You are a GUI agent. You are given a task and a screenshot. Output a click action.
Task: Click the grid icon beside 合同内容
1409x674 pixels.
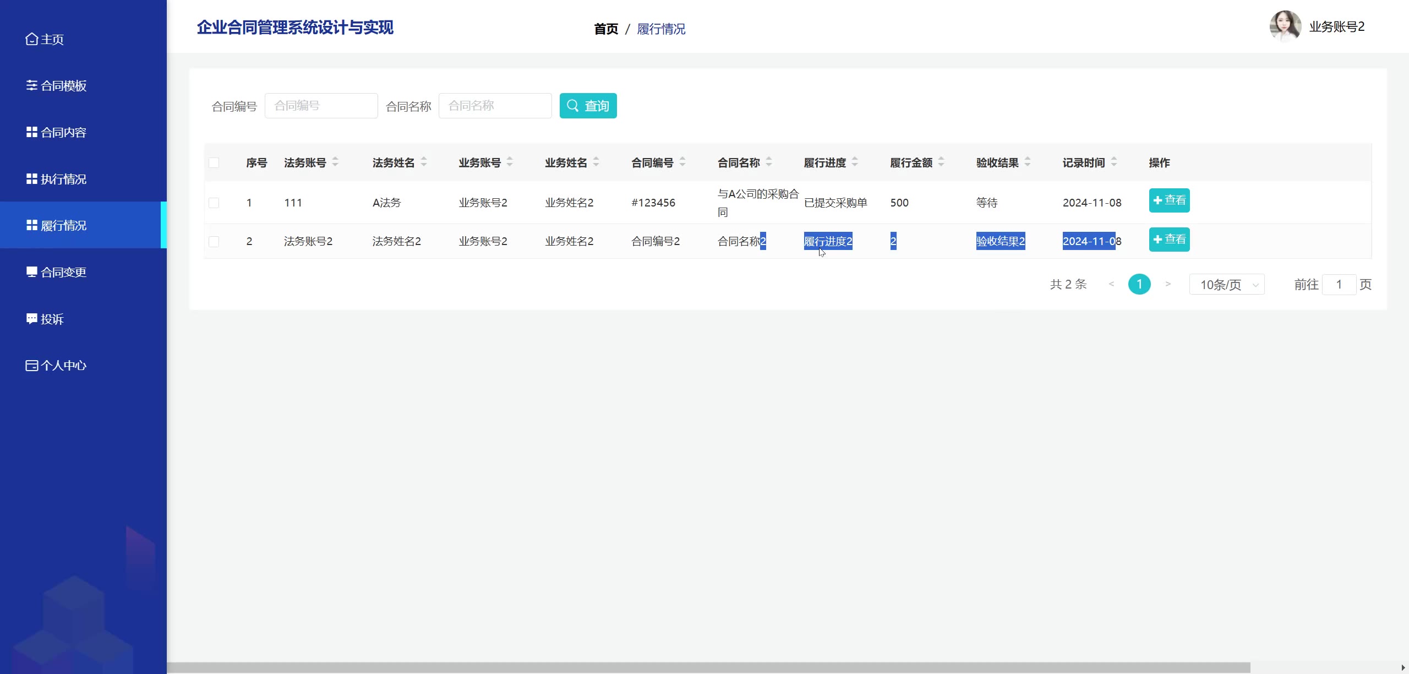(31, 132)
